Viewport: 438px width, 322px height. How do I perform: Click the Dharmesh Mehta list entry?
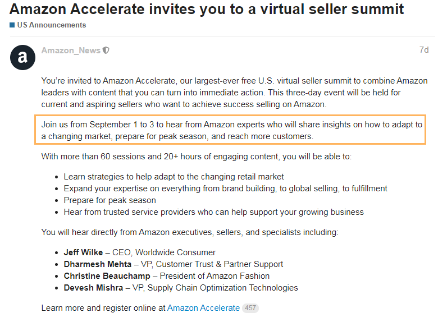[x=173, y=264]
